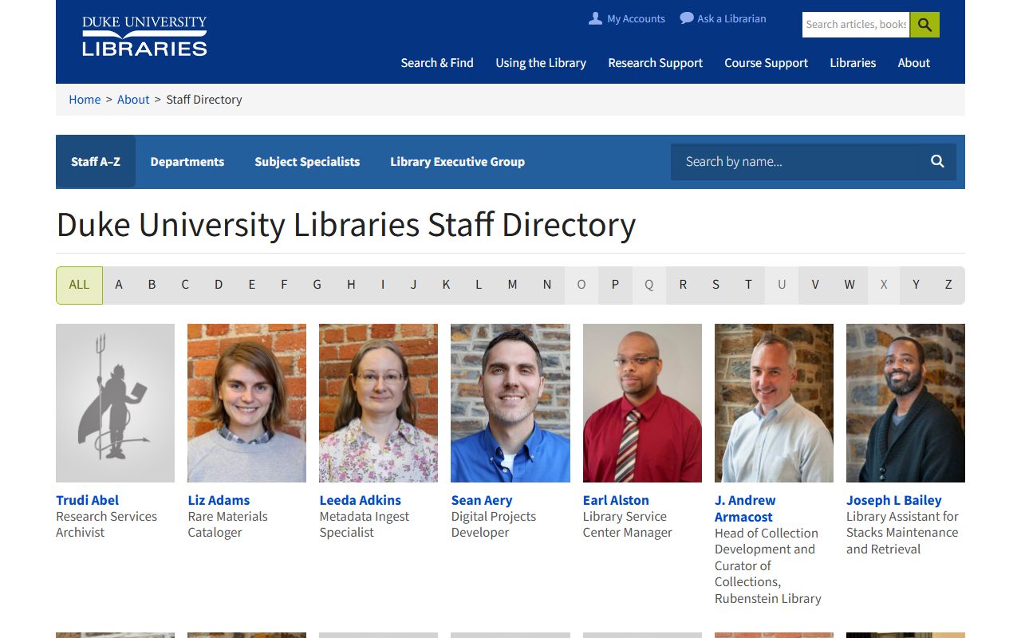Click Sean Aery's staff photo
The height and width of the screenshot is (638, 1021).
(510, 403)
